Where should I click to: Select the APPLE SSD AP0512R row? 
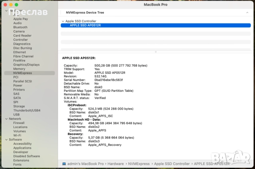click(156, 25)
